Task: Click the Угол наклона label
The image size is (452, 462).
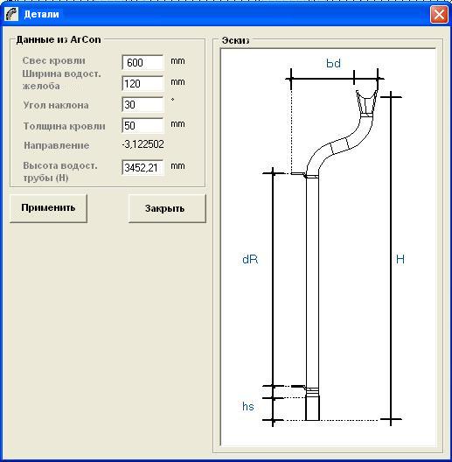Action: (56, 105)
